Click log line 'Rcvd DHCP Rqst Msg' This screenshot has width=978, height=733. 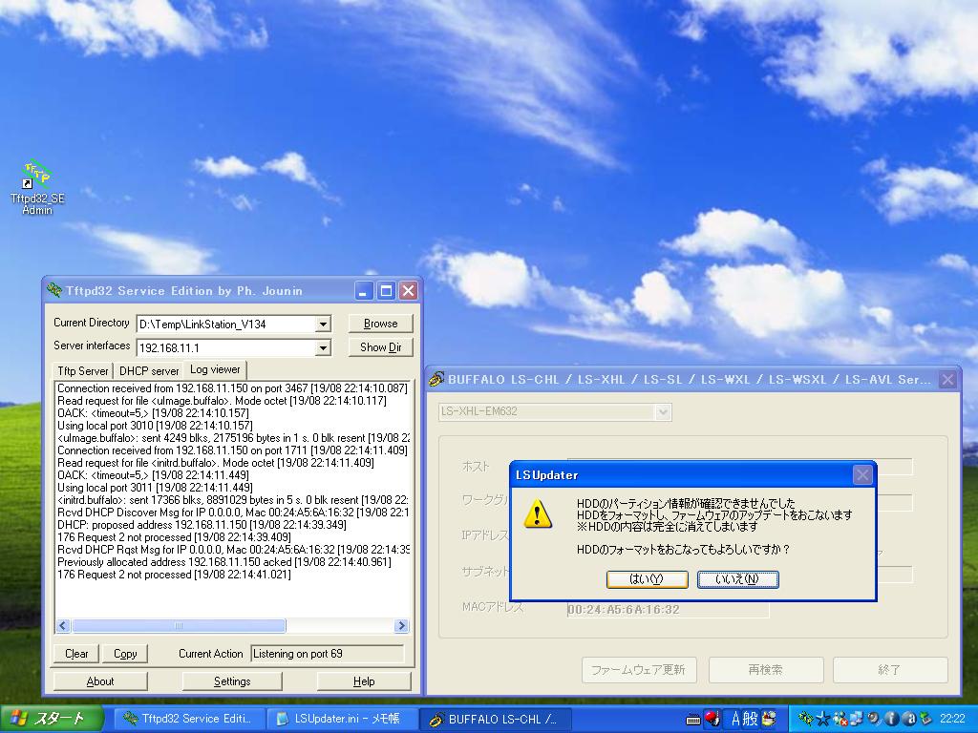(233, 550)
